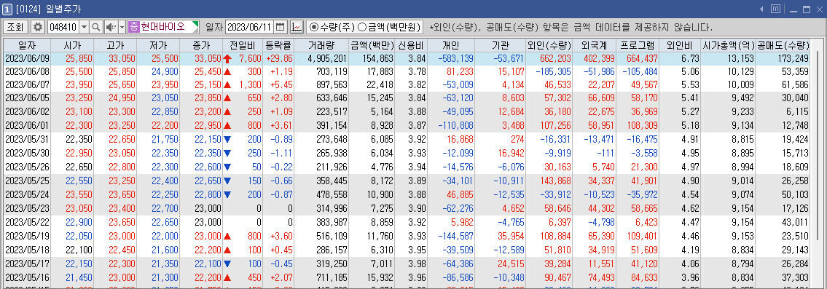Click the 저가 column header
827x289 pixels.
pyautogui.click(x=157, y=45)
